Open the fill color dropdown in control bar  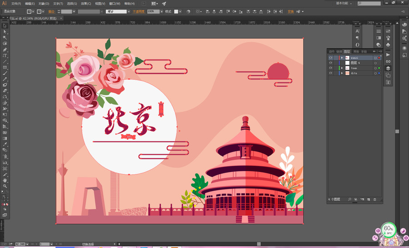tap(33, 11)
